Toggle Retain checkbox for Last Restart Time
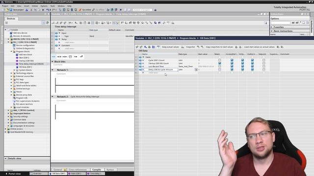The width and height of the screenshot is (314, 176). pos(220,66)
